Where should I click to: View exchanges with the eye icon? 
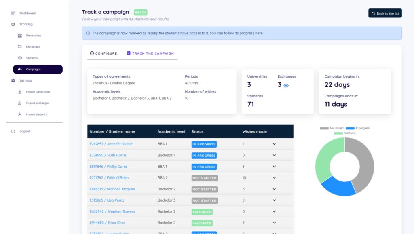point(286,85)
